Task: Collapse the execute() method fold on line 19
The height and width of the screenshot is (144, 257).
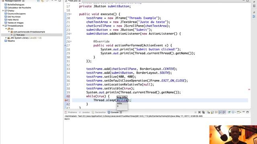Action: pos(71,14)
